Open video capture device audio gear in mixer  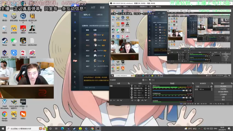pyautogui.click(x=190, y=98)
